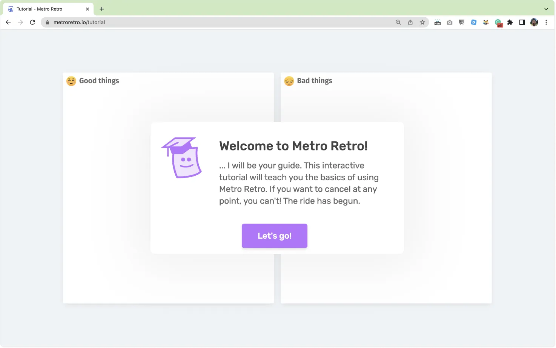Bookmark this page with the star icon
556x348 pixels.
(422, 22)
